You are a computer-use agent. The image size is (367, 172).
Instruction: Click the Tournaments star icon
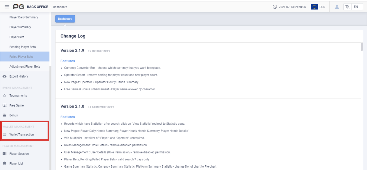tap(4, 96)
